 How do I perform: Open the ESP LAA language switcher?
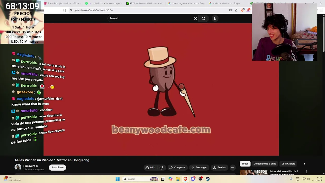click(298, 179)
